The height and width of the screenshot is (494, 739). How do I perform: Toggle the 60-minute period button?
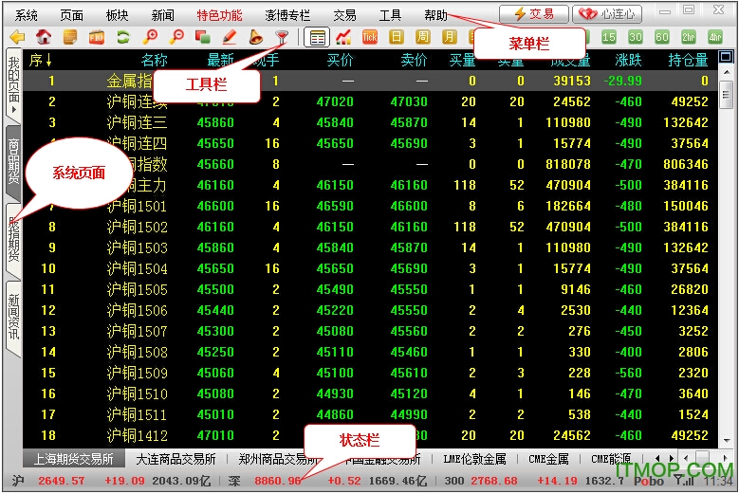tap(662, 38)
